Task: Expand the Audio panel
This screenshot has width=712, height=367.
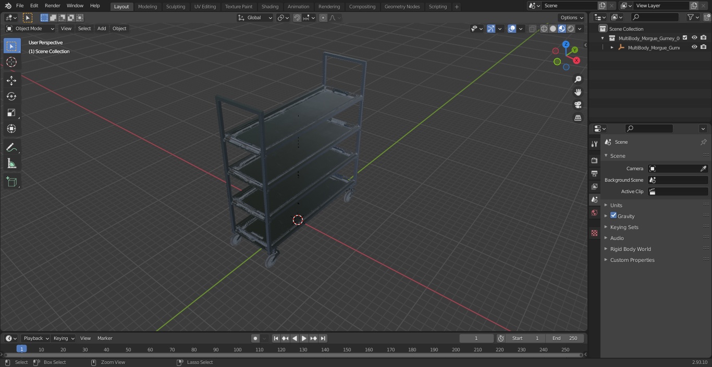Action: tap(617, 238)
